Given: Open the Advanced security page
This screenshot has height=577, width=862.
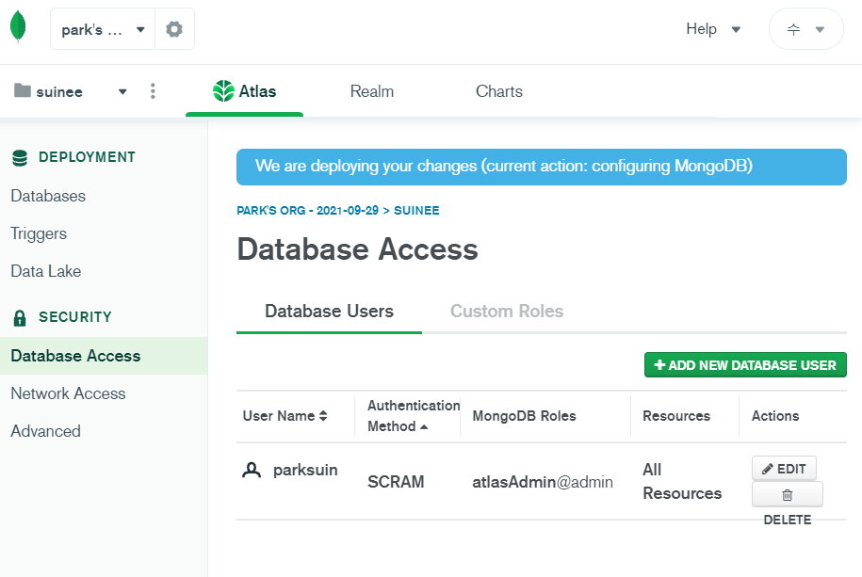Looking at the screenshot, I should (45, 431).
